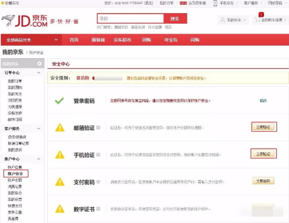Open 团购 in the navigation bar
This screenshot has width=289, height=223.
click(x=146, y=40)
